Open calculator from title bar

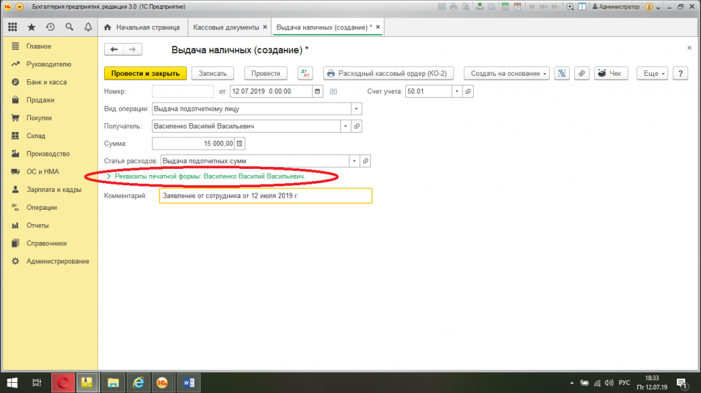pyautogui.click(x=505, y=7)
